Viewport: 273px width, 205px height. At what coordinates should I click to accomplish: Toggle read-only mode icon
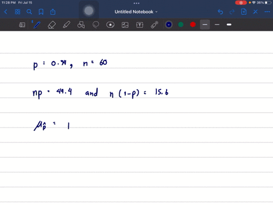point(22,25)
